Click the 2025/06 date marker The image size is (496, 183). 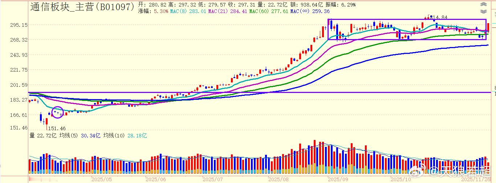click(155, 179)
